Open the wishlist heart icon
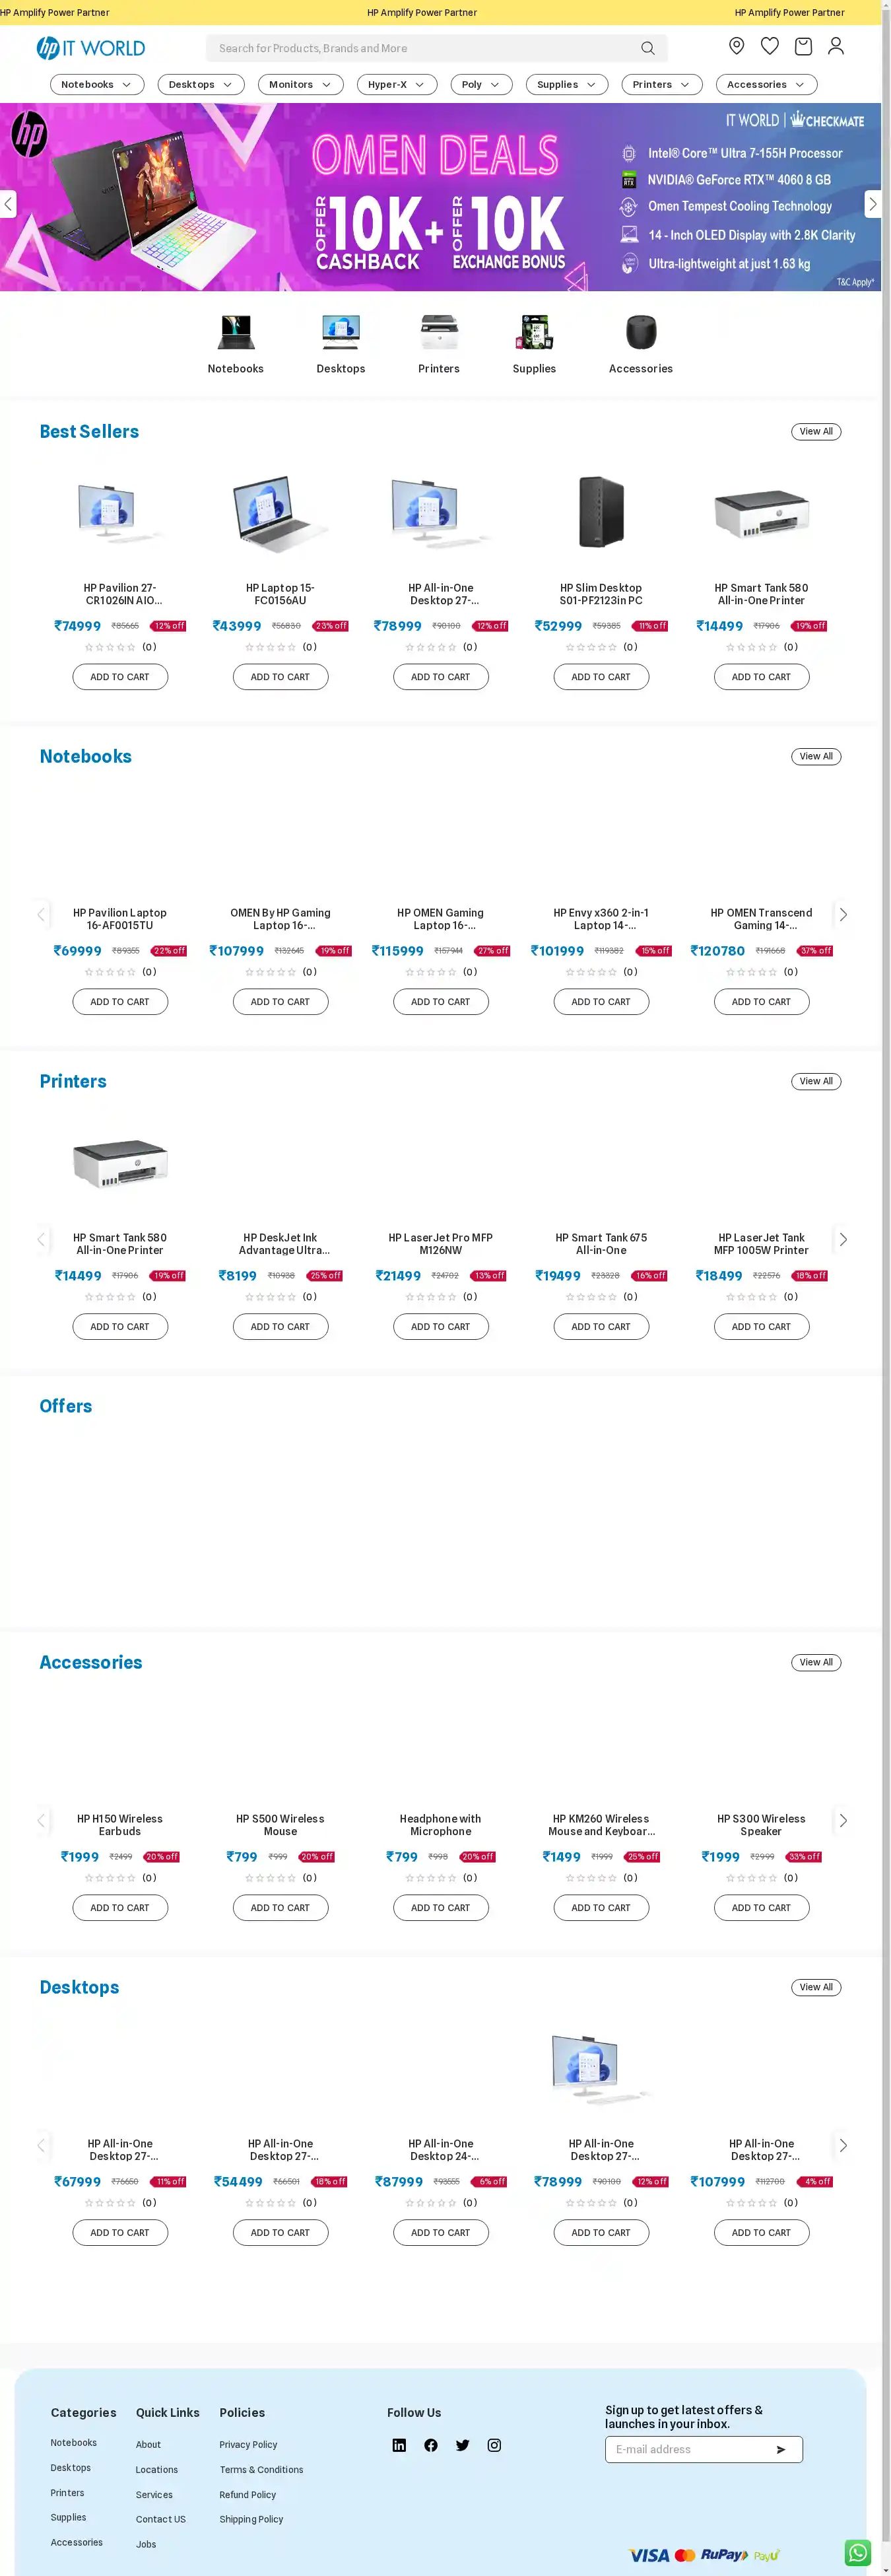891x2576 pixels. [769, 46]
